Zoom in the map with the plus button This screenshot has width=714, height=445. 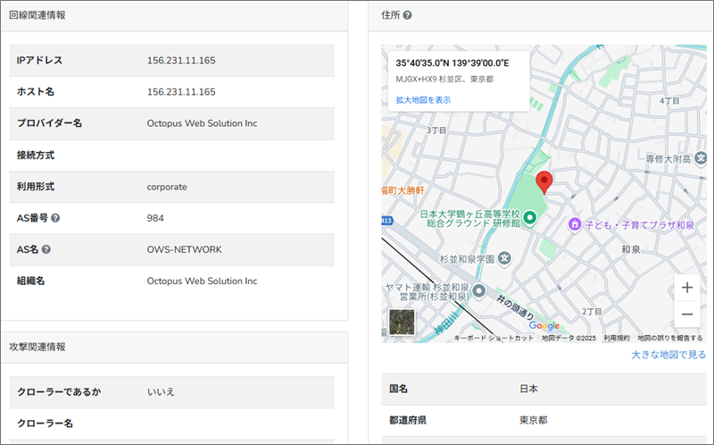click(x=687, y=288)
